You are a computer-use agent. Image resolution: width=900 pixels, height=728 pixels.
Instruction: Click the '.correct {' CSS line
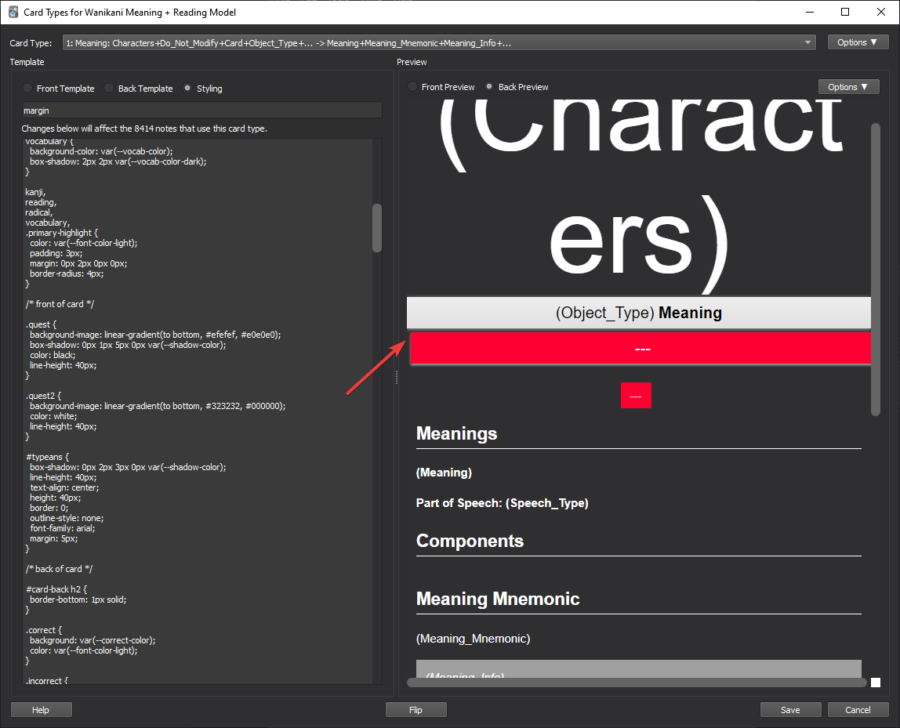44,630
